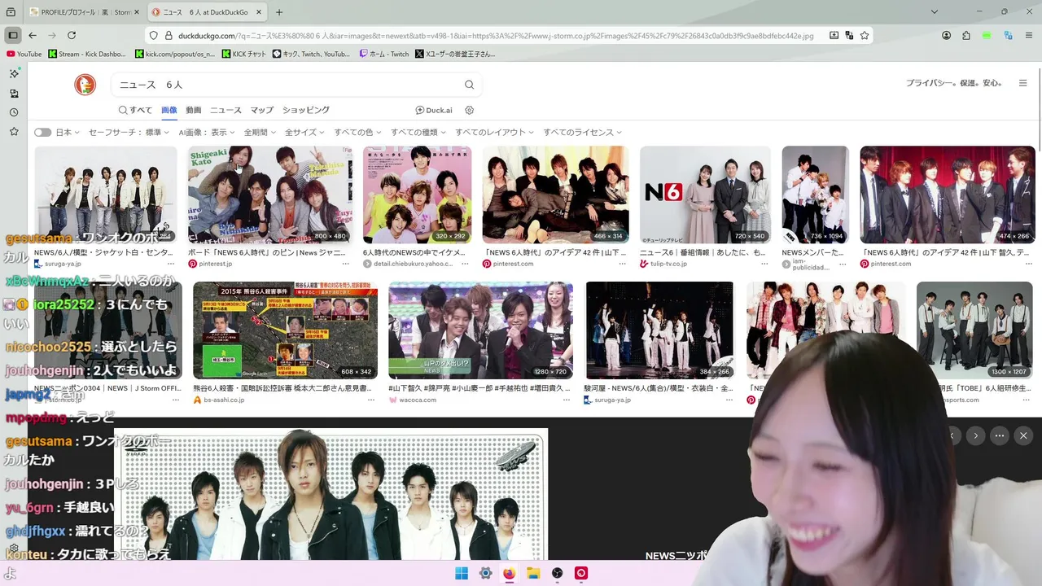Viewport: 1042px width, 586px height.
Task: Open bookmarks star icon in sidebar
Action: pyautogui.click(x=14, y=131)
